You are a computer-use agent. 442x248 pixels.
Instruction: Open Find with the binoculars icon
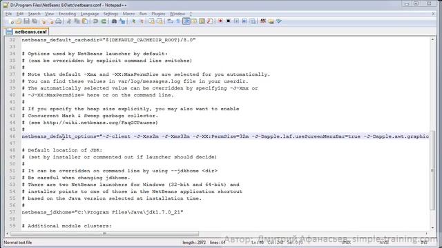(114, 21)
